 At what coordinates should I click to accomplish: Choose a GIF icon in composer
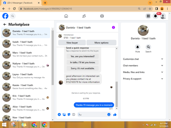click(74, 114)
